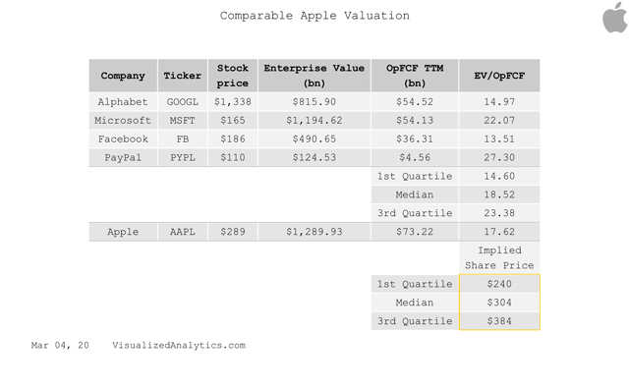Select Apple's $1,289.93 enterprise value cell
The image size is (629, 389).
tap(314, 232)
